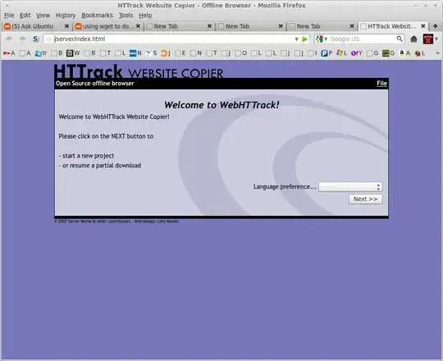Open the orange-icon J bookmark
The height and width of the screenshot is (361, 443).
166,53
